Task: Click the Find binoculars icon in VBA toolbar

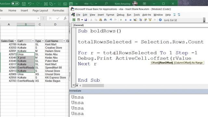Action: 105,20
